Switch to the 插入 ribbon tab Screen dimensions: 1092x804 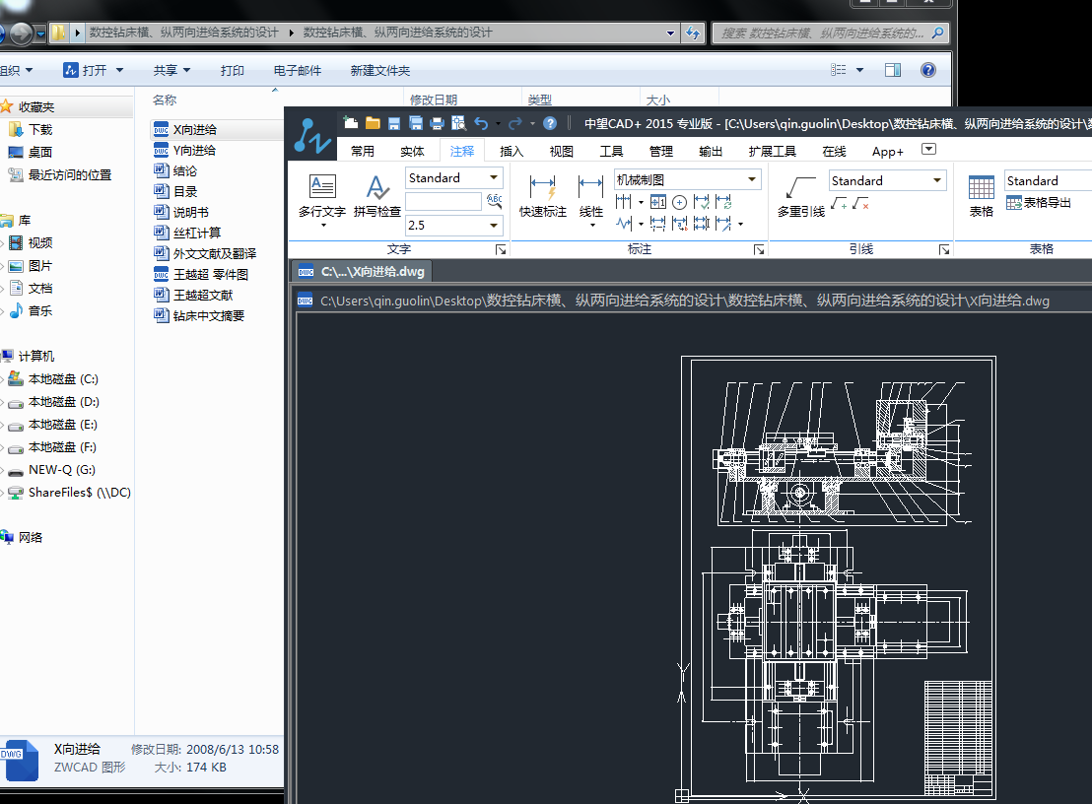pyautogui.click(x=512, y=151)
